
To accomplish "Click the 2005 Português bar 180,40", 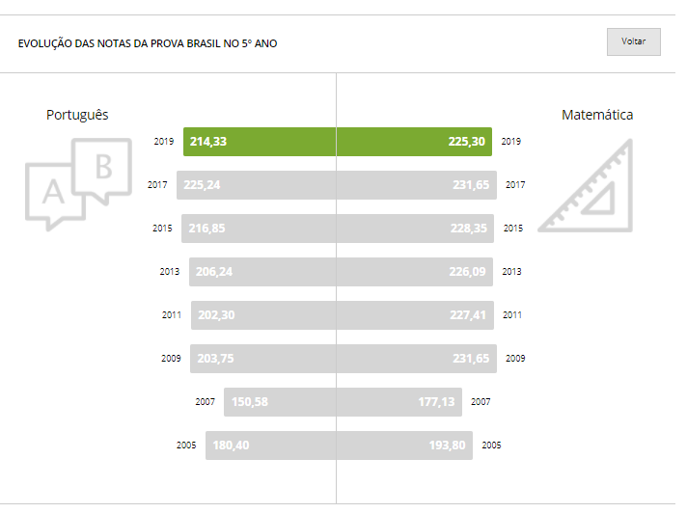I will 270,445.
